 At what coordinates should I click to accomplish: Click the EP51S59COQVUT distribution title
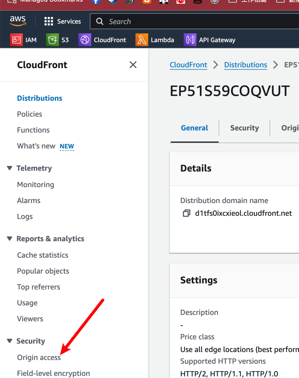click(230, 91)
